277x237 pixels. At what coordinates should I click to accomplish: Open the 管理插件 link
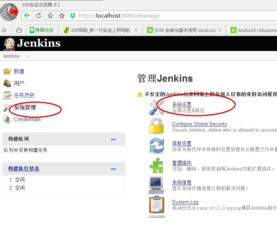pos(182,163)
